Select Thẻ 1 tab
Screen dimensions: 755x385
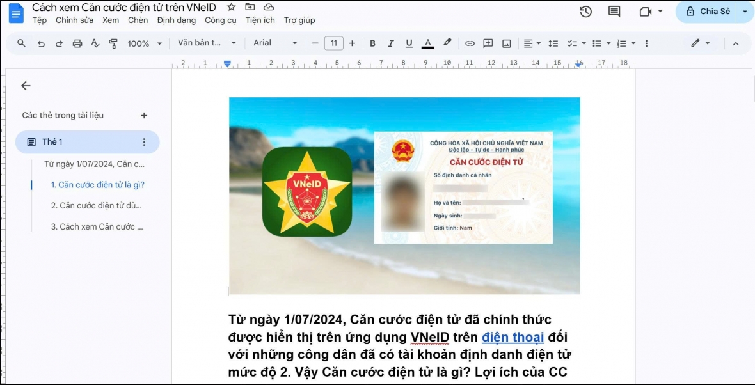(86, 142)
